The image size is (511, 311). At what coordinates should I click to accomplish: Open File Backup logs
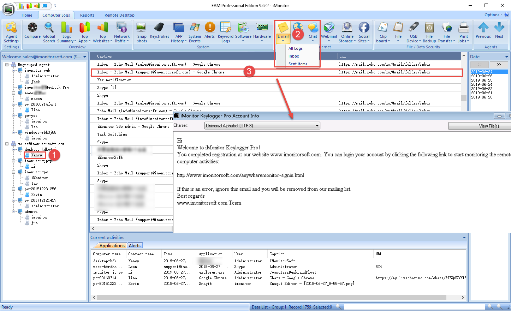429,32
